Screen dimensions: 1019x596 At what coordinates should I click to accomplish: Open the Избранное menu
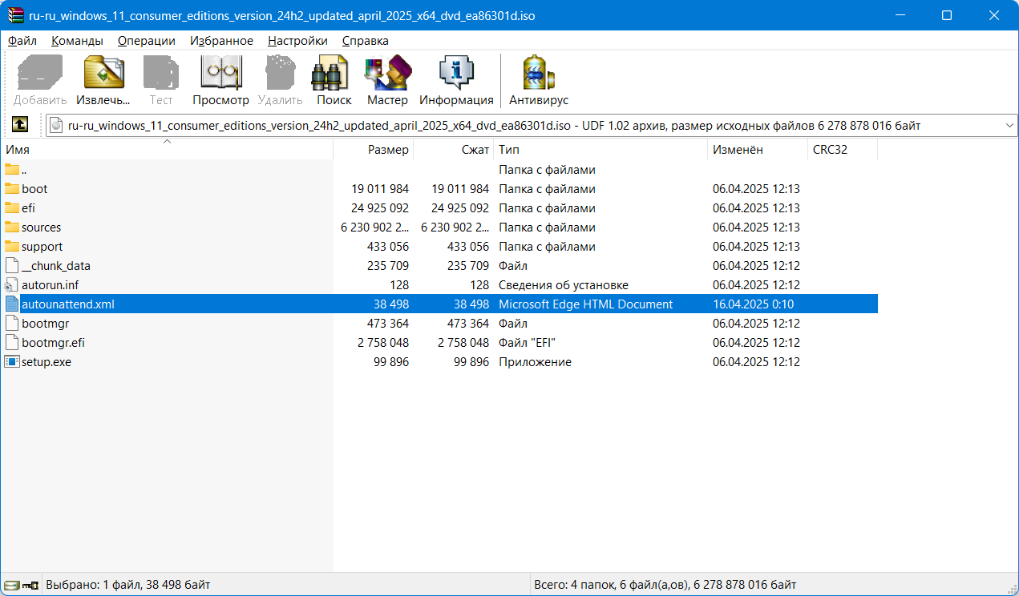tap(222, 41)
